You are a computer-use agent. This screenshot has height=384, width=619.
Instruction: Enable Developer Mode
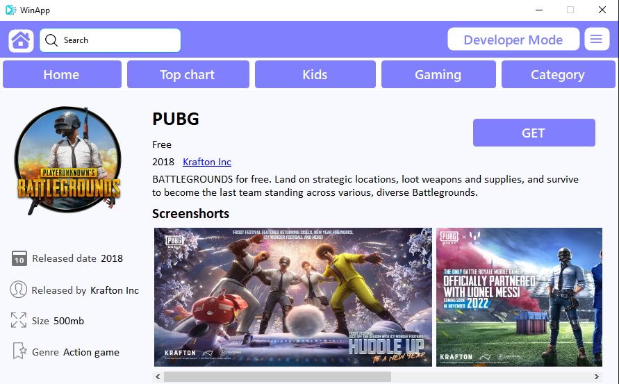coord(513,39)
